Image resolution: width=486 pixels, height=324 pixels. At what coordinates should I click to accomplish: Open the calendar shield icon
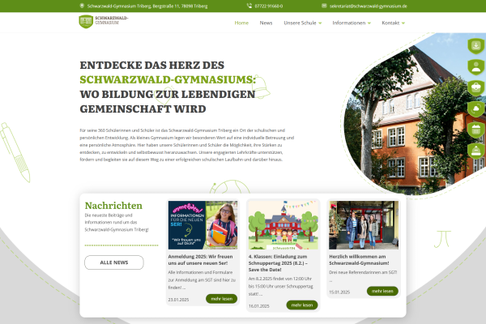click(x=476, y=130)
